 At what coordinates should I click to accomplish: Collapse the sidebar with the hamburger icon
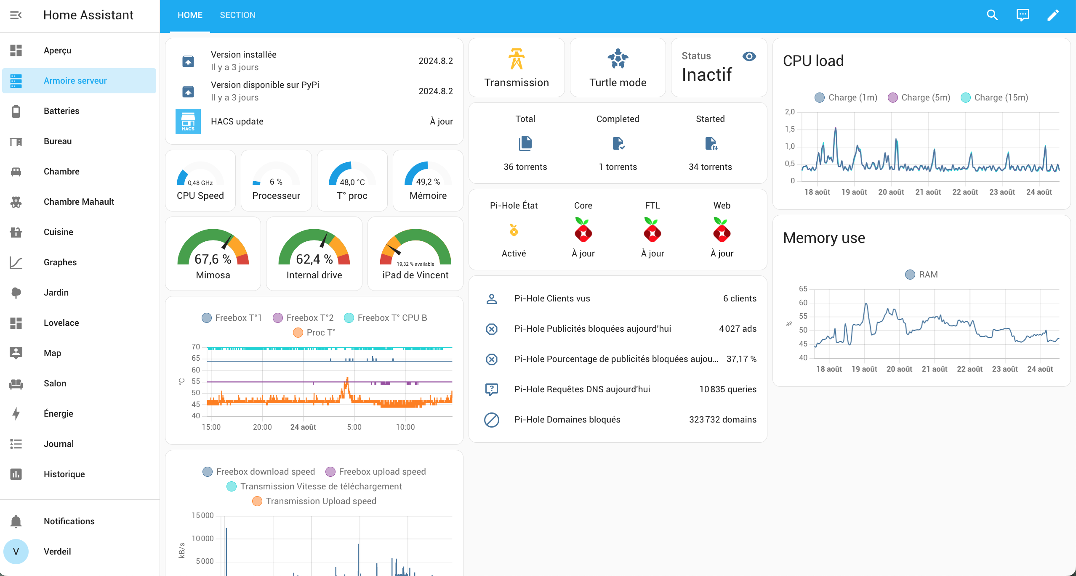[16, 15]
